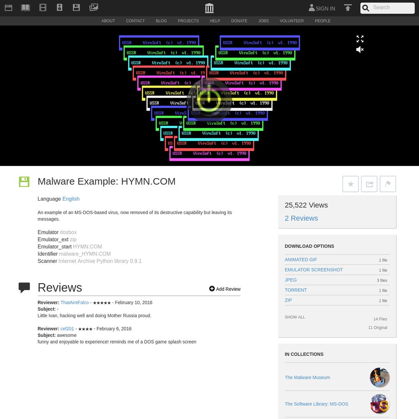
Task: Open reviewer cel201's profile
Action: point(67,328)
